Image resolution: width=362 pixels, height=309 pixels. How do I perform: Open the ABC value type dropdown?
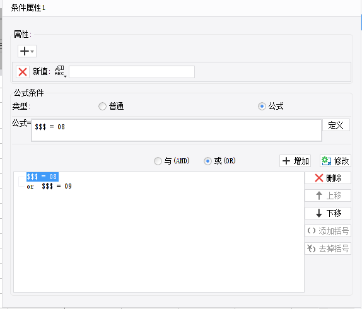[61, 71]
